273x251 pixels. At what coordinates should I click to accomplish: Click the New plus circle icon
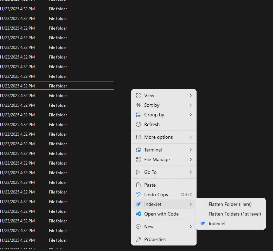(x=138, y=227)
